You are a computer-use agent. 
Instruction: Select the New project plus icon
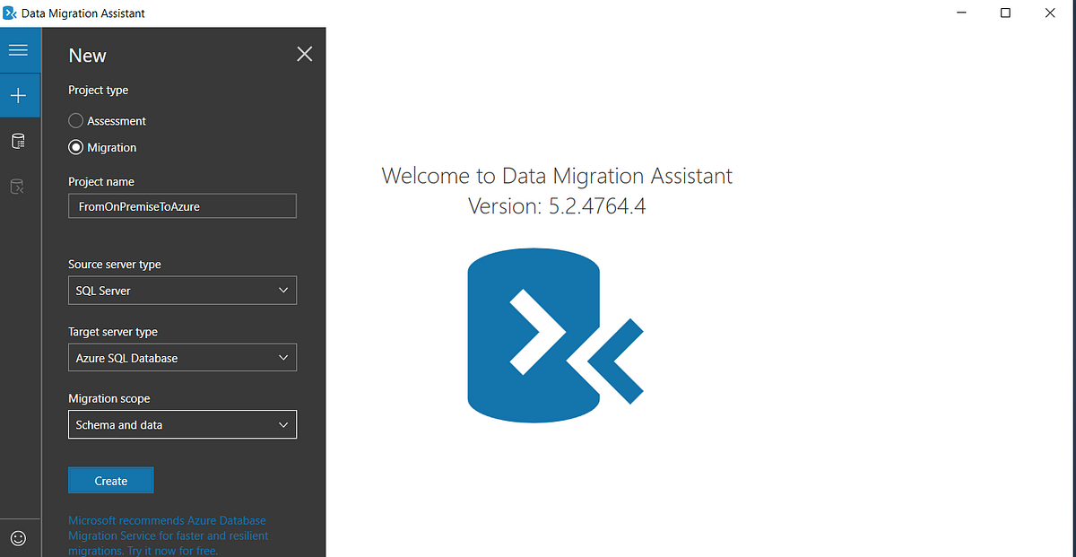(19, 95)
